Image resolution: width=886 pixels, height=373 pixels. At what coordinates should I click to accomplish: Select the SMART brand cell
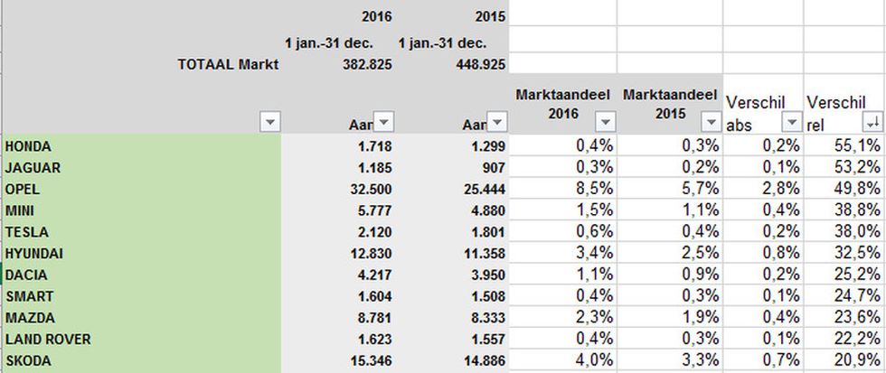(142, 295)
